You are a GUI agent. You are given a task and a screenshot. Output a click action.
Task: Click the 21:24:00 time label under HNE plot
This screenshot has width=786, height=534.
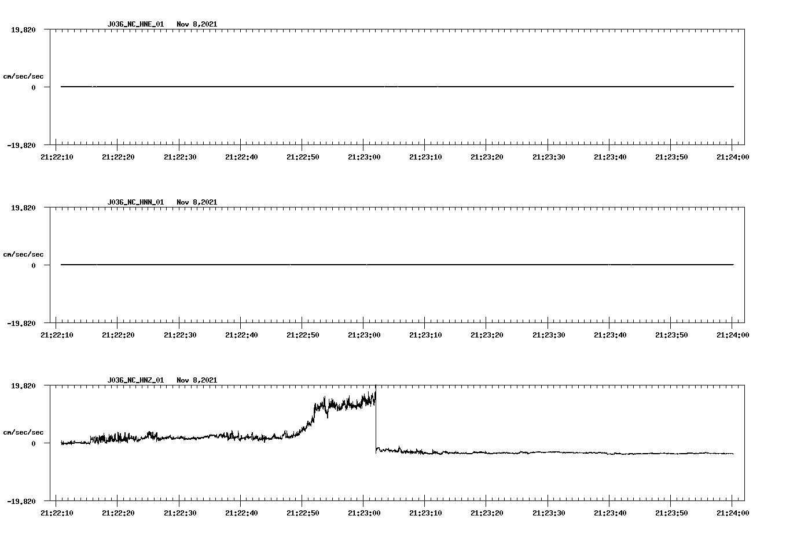point(733,157)
